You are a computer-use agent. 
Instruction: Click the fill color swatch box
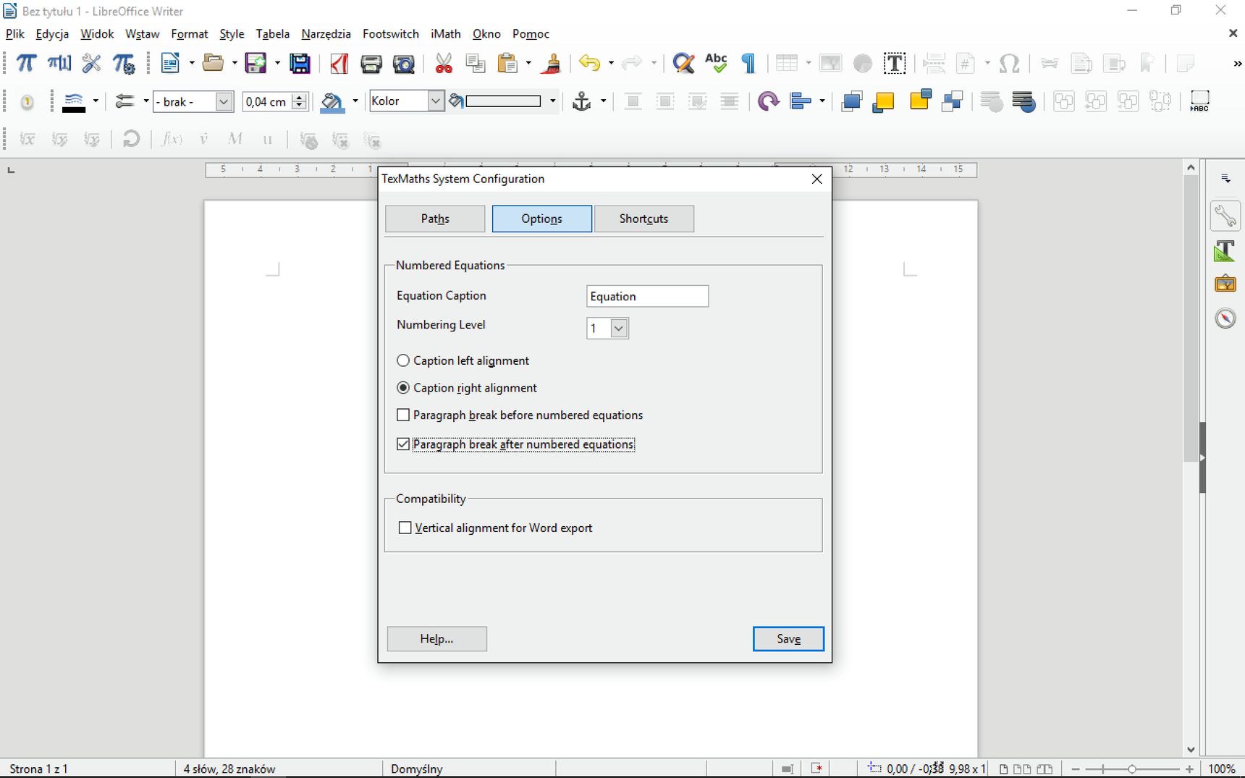[503, 101]
